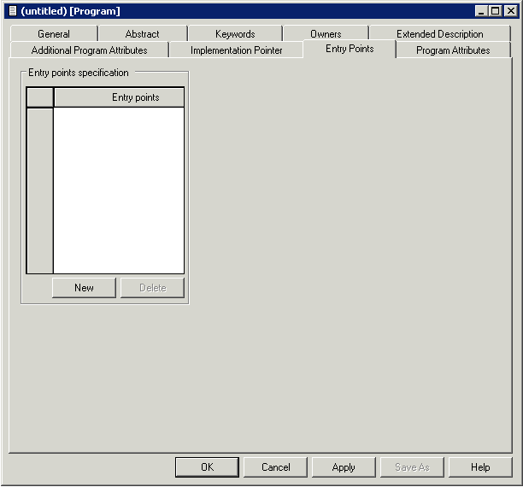Select the Keywords tab
Image resolution: width=523 pixels, height=487 pixels.
point(235,34)
